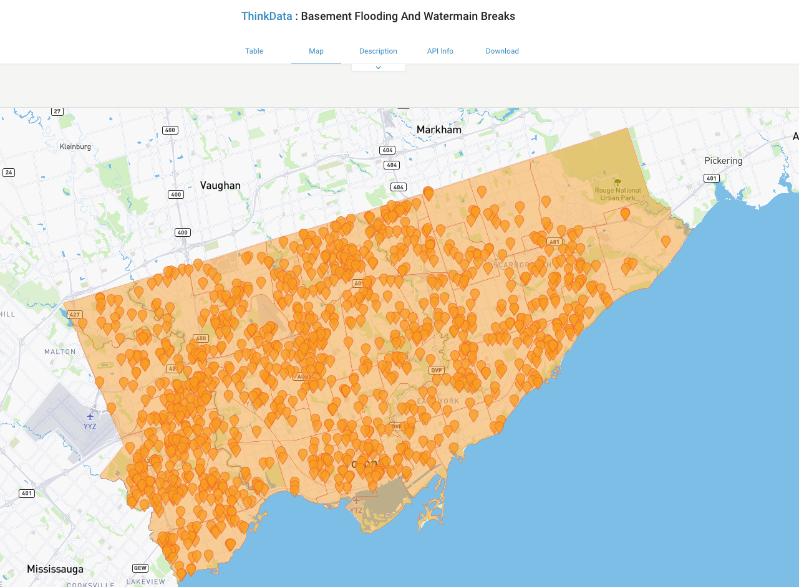This screenshot has height=587, width=799.
Task: Click the DVP highway shield
Action: 437,370
